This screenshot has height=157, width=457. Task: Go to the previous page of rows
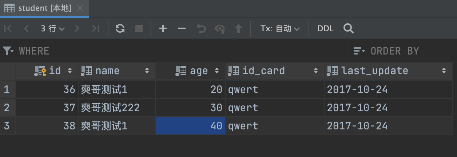tap(26, 28)
